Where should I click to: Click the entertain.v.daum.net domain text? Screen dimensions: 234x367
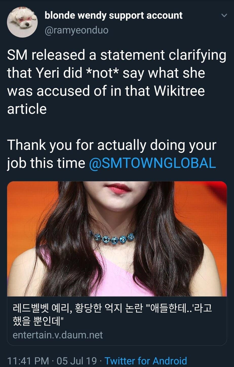[x=58, y=335]
